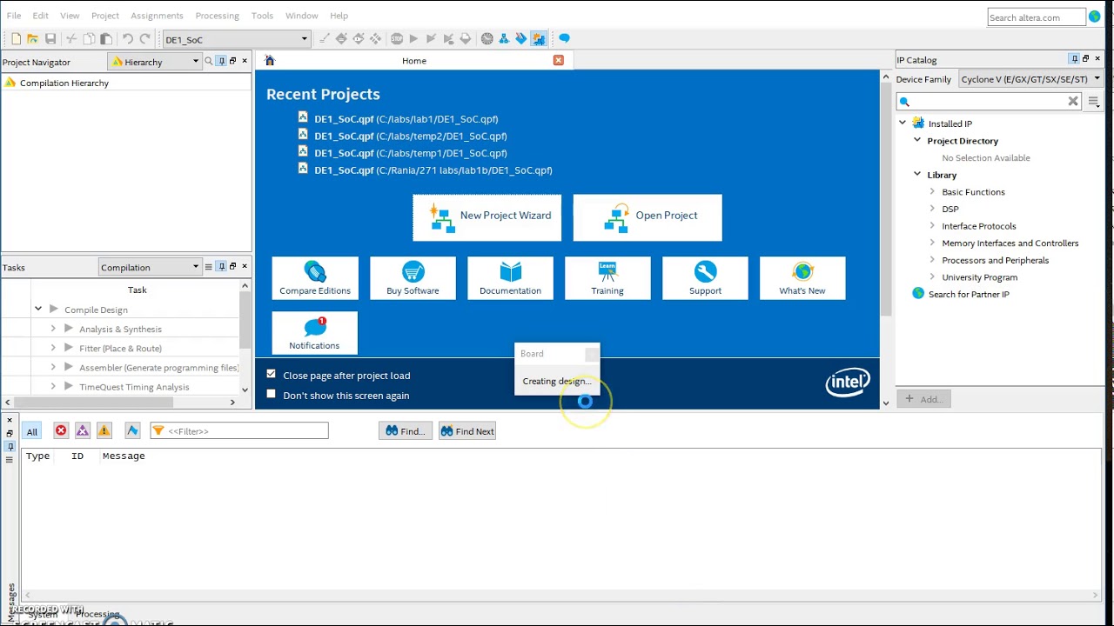Expand the Fitter (Place & Route) task

[53, 348]
